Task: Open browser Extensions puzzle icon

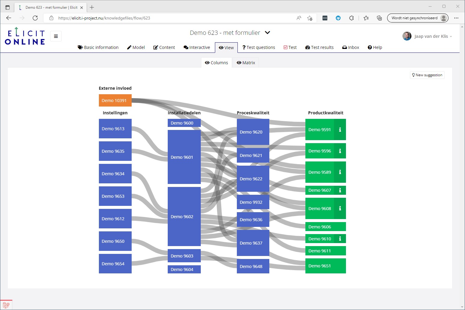Action: [351, 18]
